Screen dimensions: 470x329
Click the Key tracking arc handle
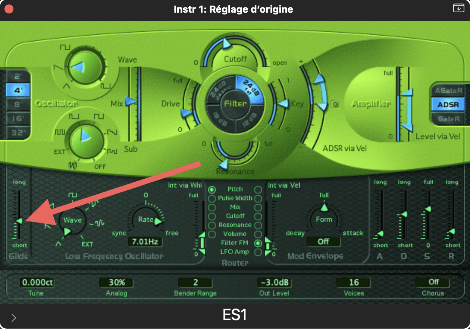(x=284, y=103)
